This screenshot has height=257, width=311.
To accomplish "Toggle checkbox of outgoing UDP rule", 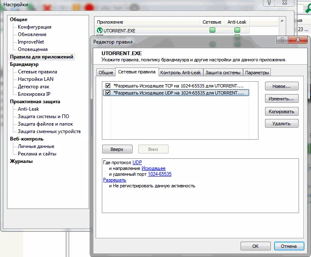I will click(108, 93).
